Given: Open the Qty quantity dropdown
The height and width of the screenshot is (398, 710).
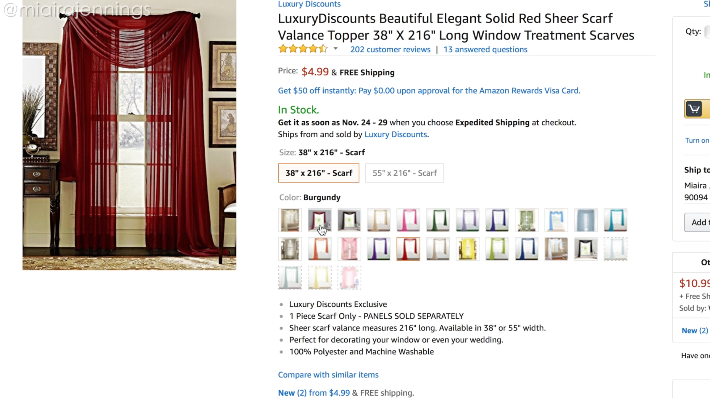Looking at the screenshot, I should tap(707, 32).
